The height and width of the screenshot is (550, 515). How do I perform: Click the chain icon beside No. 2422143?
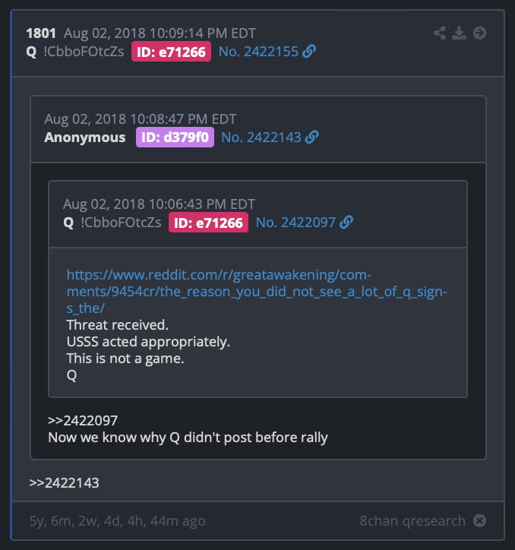coord(312,137)
